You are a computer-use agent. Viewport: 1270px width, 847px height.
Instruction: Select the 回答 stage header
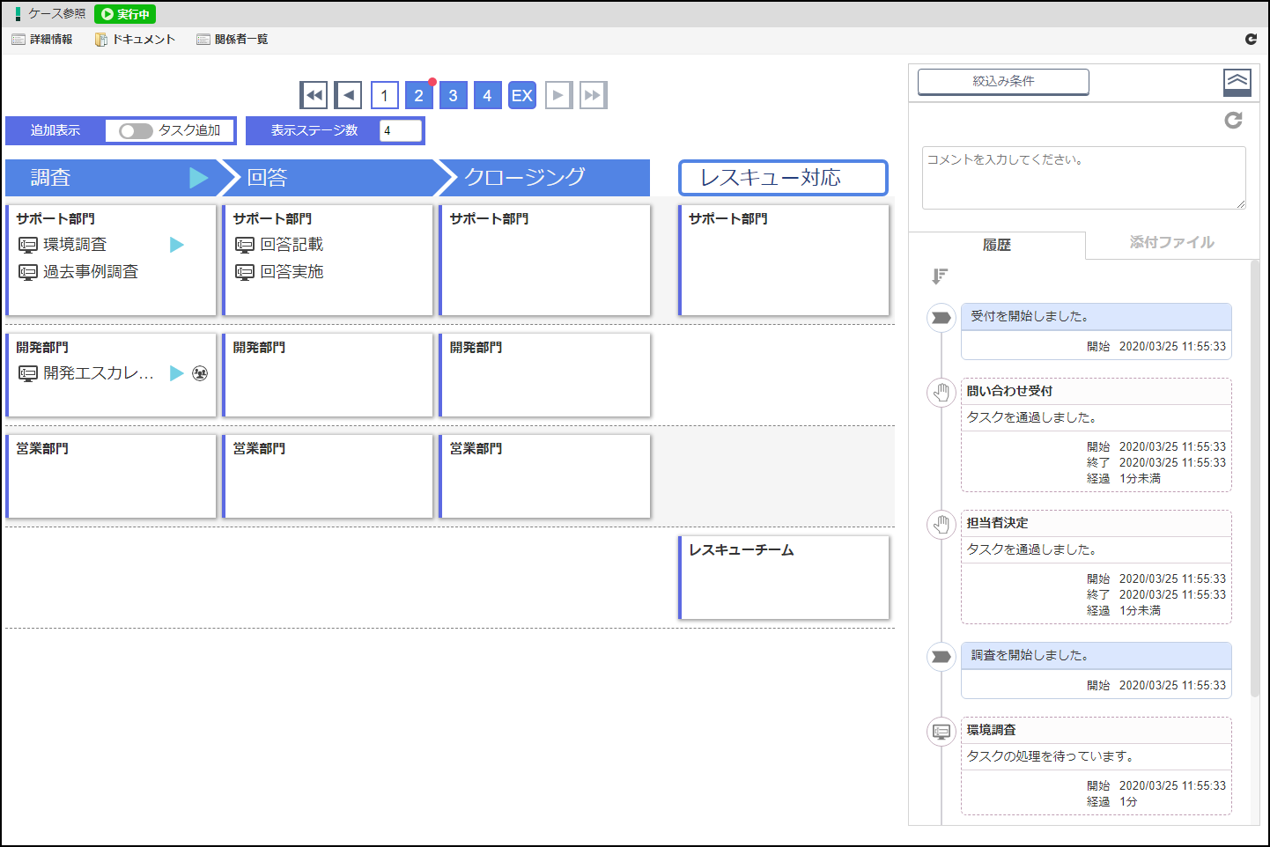[328, 178]
